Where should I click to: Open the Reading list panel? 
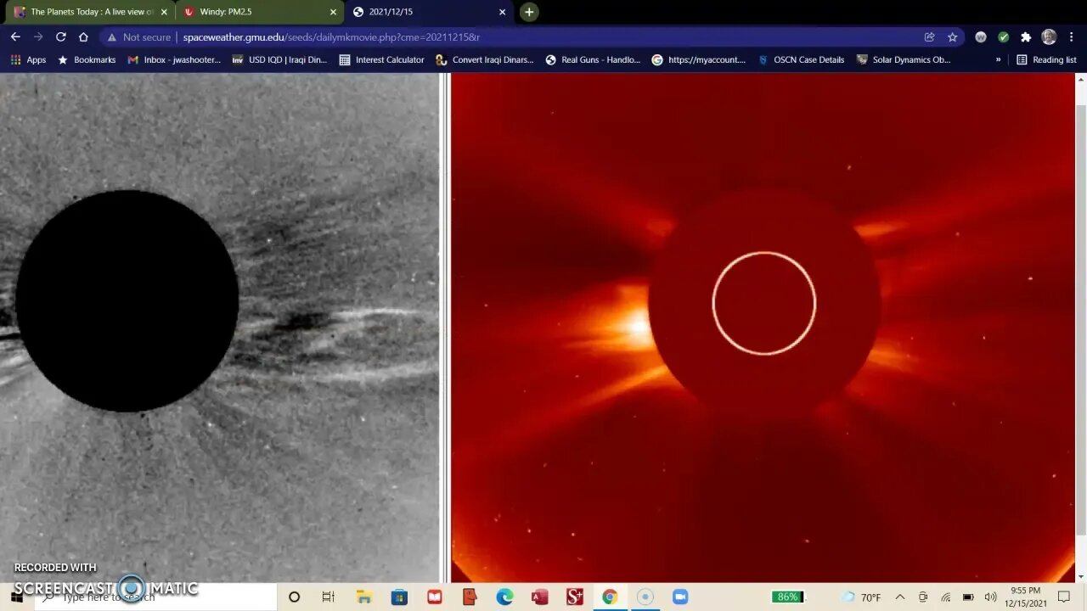click(1046, 60)
